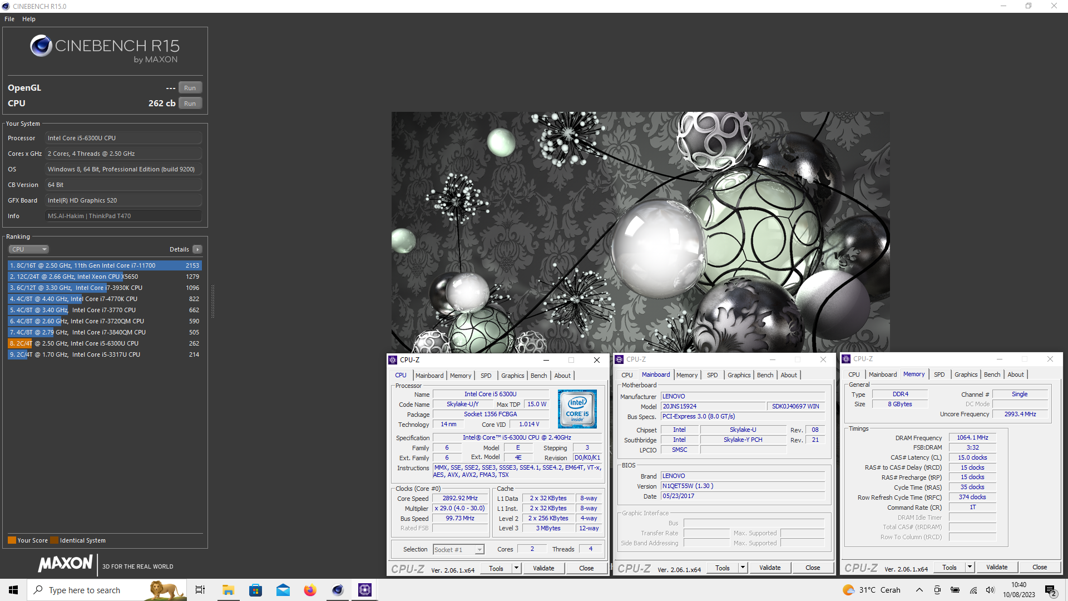The image size is (1068, 601).
Task: Click Validate in Mainboard CPU-Z window
Action: (770, 568)
